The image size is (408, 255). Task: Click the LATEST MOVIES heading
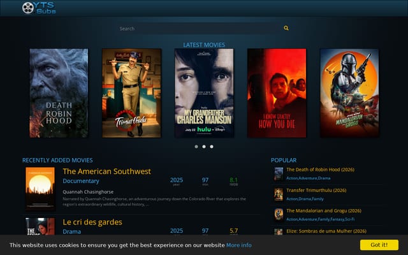point(204,45)
